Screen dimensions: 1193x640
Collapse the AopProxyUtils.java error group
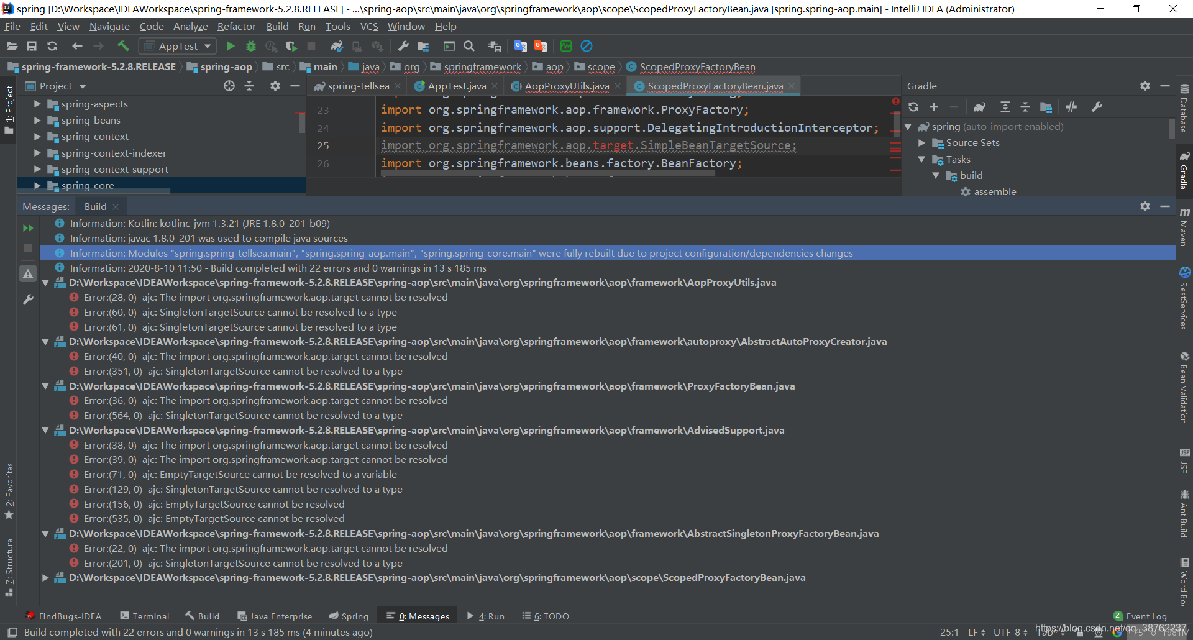tap(45, 283)
